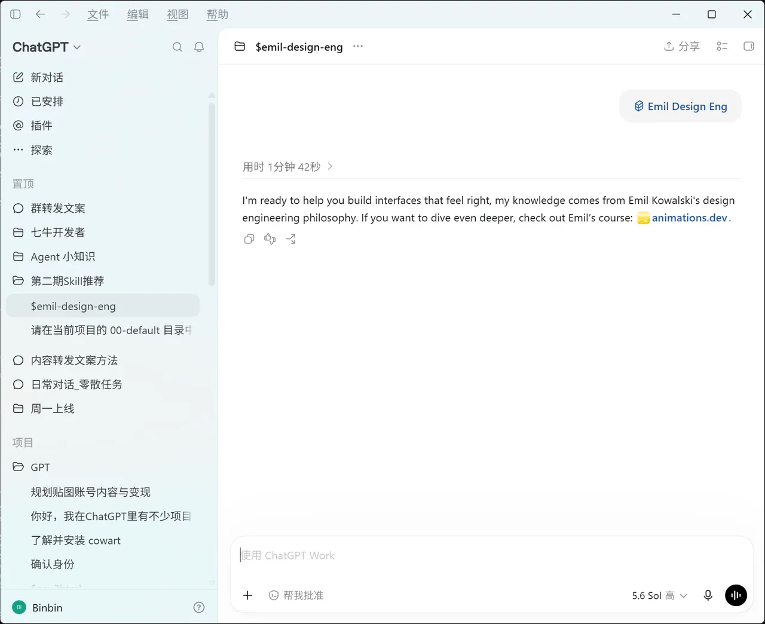Rate the response with the thumbs icon
765x624 pixels.
pos(270,239)
